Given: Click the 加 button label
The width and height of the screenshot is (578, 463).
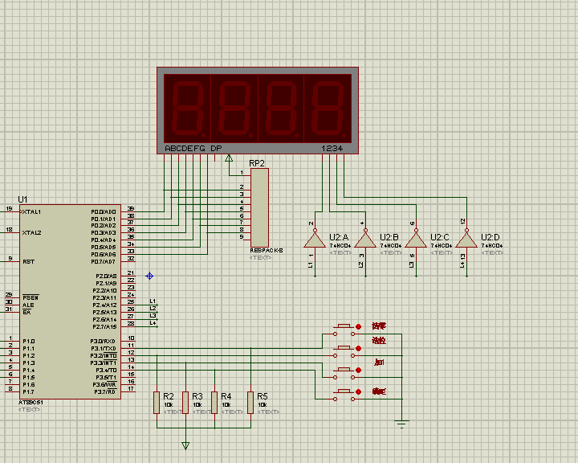Looking at the screenshot, I should [379, 363].
